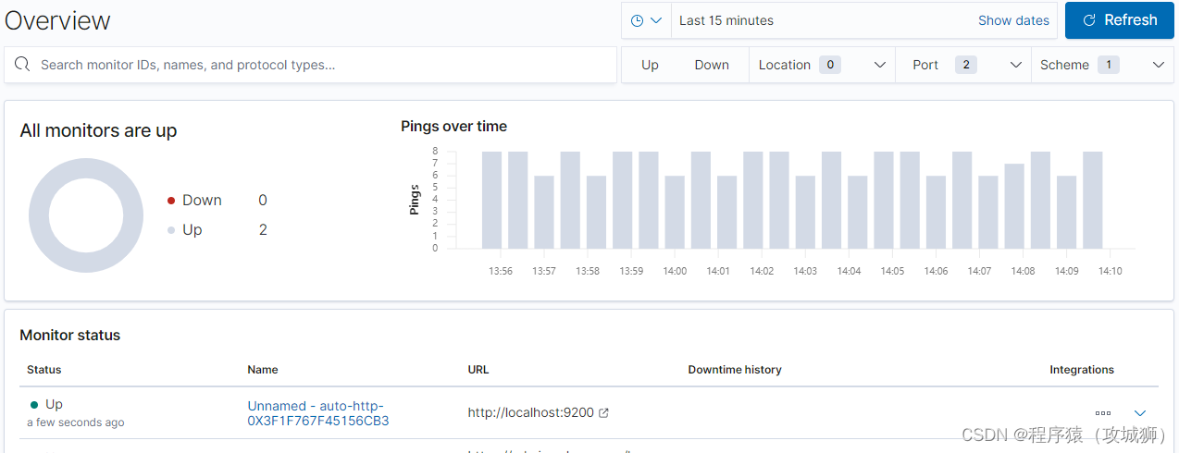
Task: Click the monitor status donut chart
Action: point(86,215)
